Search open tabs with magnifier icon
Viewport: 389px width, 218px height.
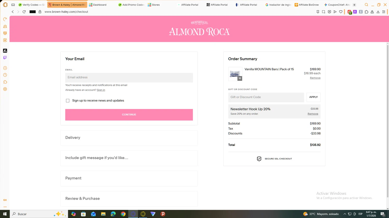coord(366,5)
